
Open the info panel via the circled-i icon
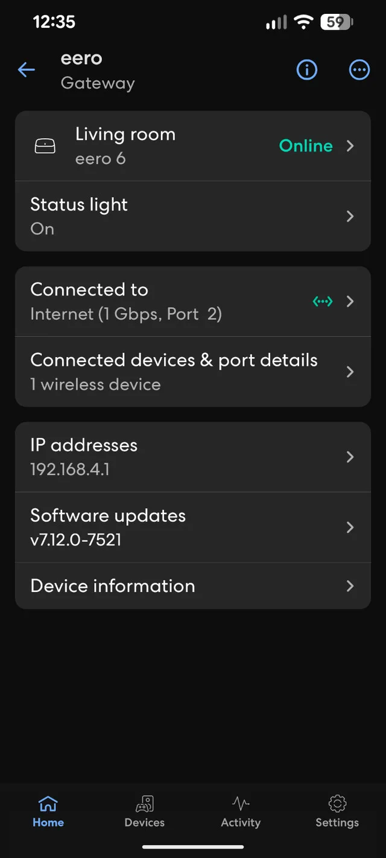[306, 69]
